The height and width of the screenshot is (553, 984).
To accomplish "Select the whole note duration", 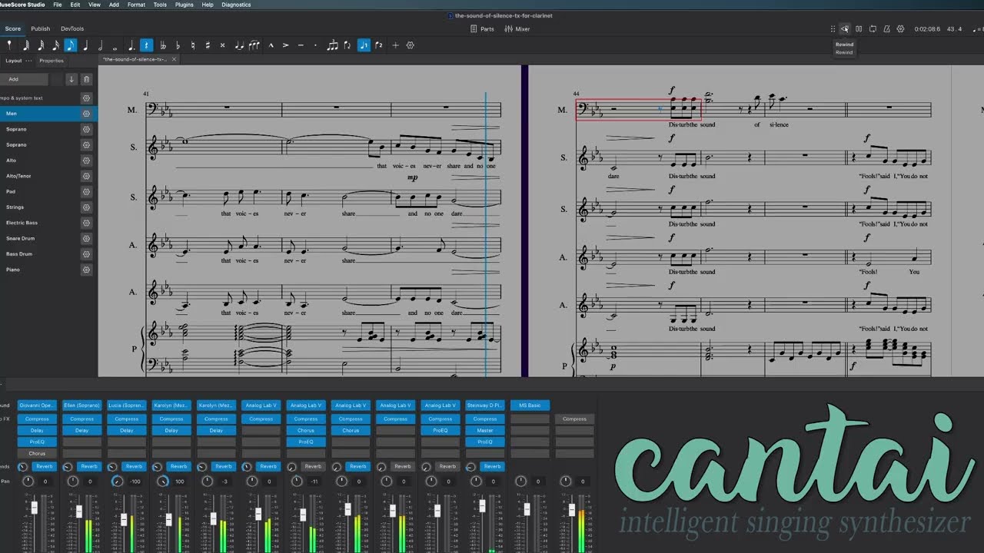I will [x=115, y=45].
